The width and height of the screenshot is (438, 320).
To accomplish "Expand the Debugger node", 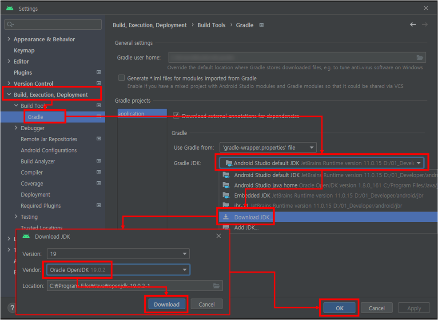I will (x=16, y=128).
